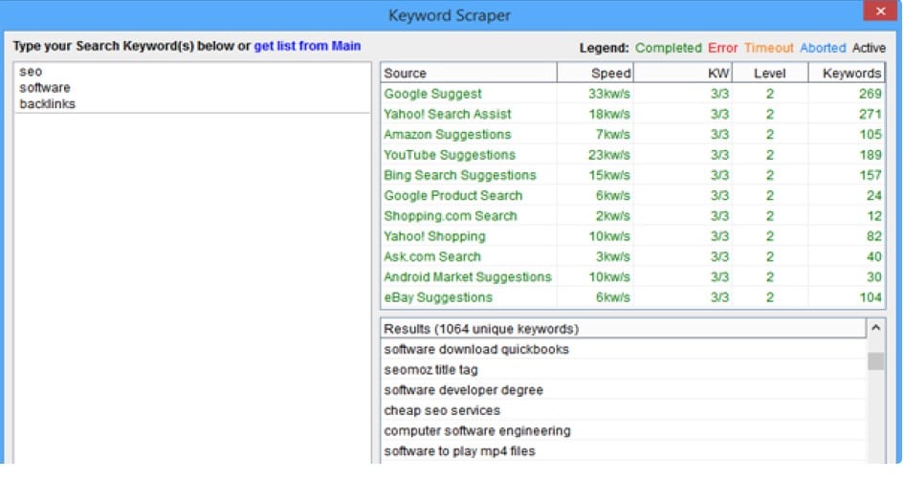Sort by the Speed column header
Image resolution: width=904 pixels, height=481 pixels.
(x=595, y=74)
